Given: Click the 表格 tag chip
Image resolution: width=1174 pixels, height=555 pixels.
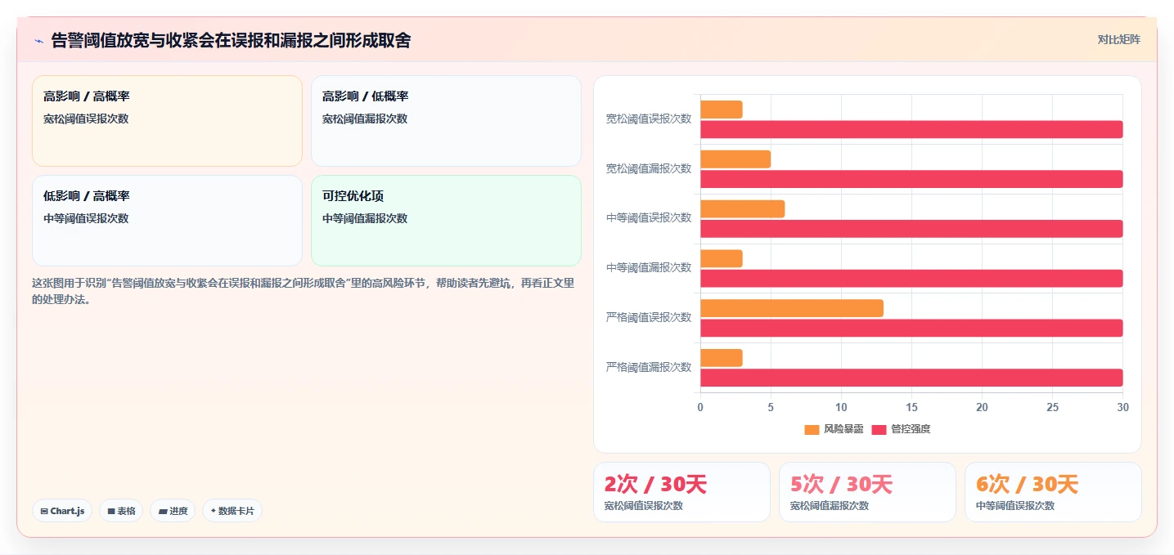Looking at the screenshot, I should pyautogui.click(x=121, y=511).
